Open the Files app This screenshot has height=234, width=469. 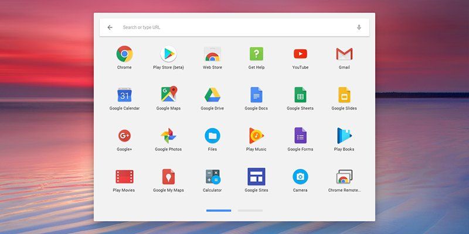212,136
